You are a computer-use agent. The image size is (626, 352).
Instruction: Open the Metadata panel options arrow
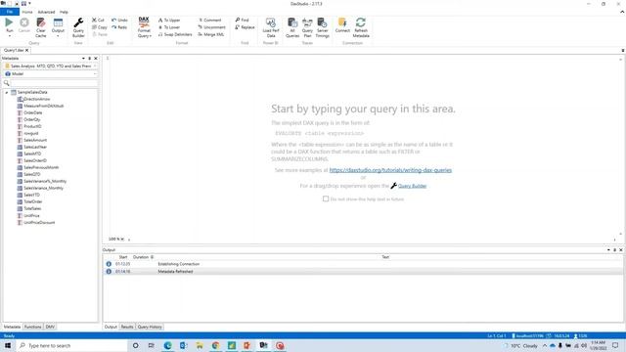(83, 59)
